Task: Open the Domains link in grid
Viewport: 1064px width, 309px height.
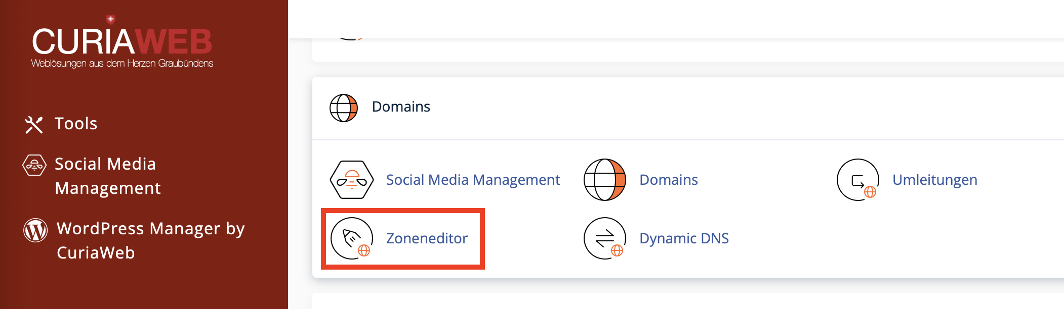Action: 668,180
